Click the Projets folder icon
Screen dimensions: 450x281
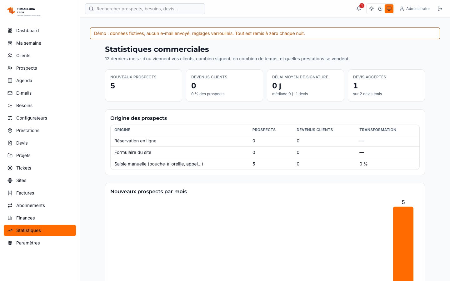coord(10,155)
